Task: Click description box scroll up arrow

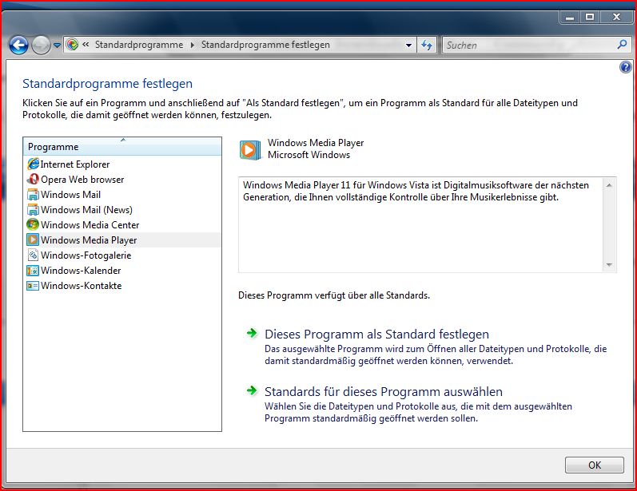Action: [609, 185]
